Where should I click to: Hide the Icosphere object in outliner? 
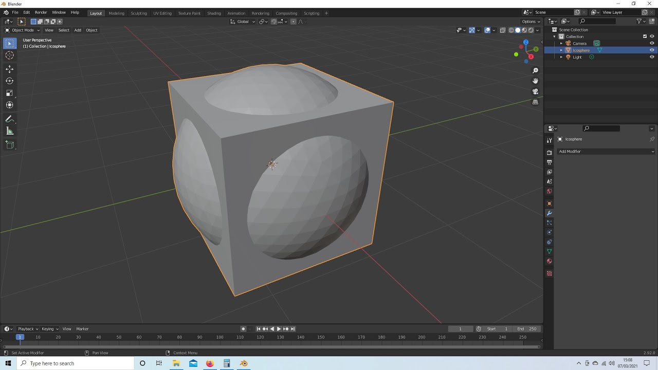click(652, 50)
